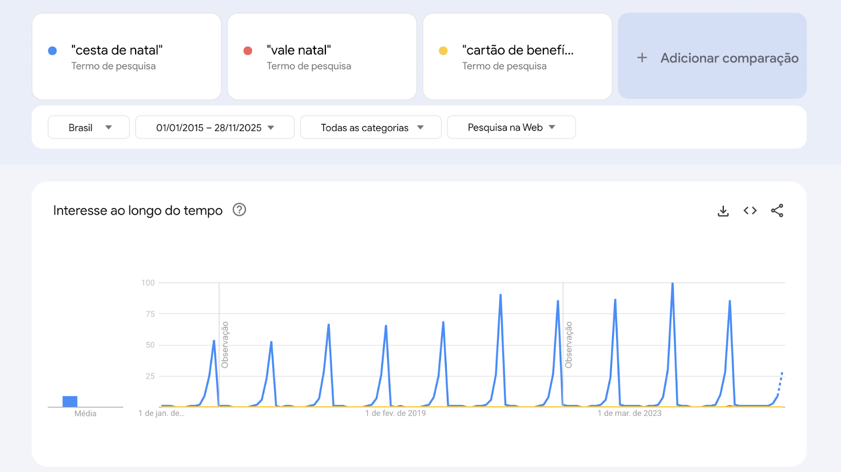Open the embed code icon
This screenshot has width=841, height=472.
tap(750, 211)
